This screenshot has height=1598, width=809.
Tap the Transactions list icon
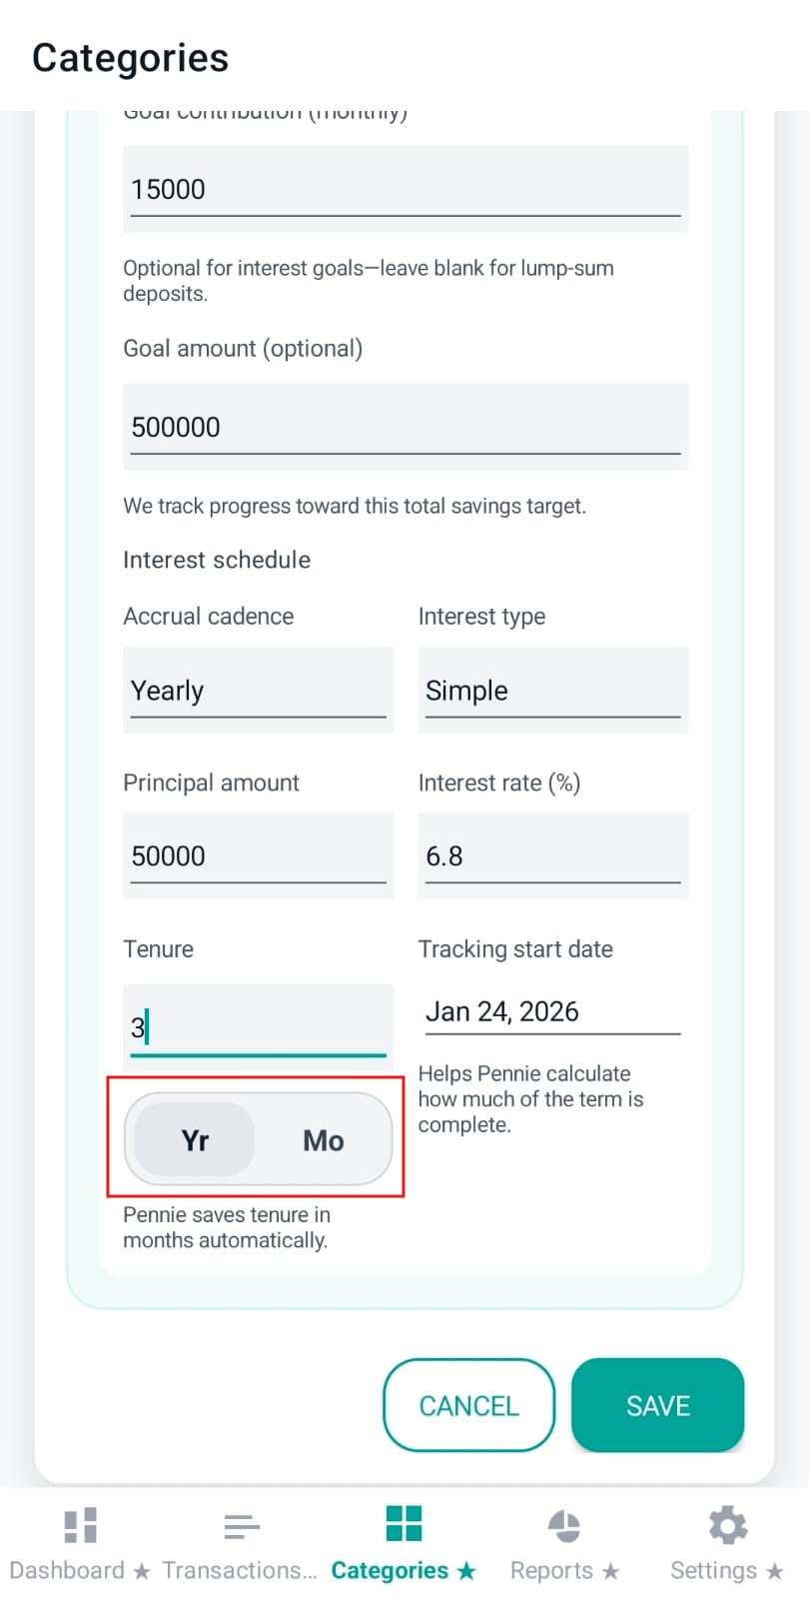[x=241, y=1524]
